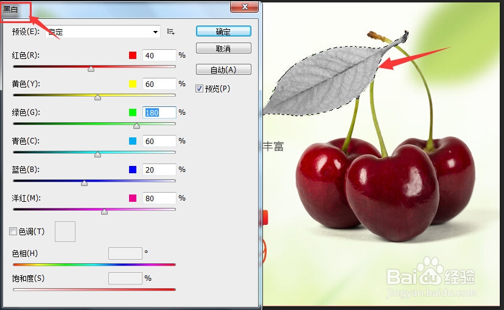Click the 取消 button

[223, 49]
